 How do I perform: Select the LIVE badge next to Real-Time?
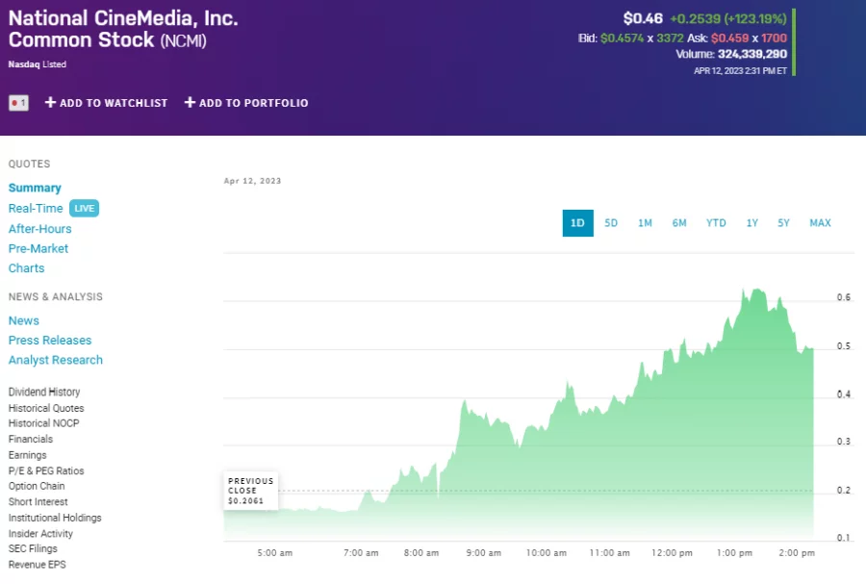click(84, 208)
